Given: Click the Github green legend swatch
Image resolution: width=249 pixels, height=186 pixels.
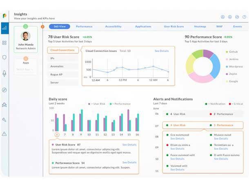Looking at the screenshot, I should (227, 52).
